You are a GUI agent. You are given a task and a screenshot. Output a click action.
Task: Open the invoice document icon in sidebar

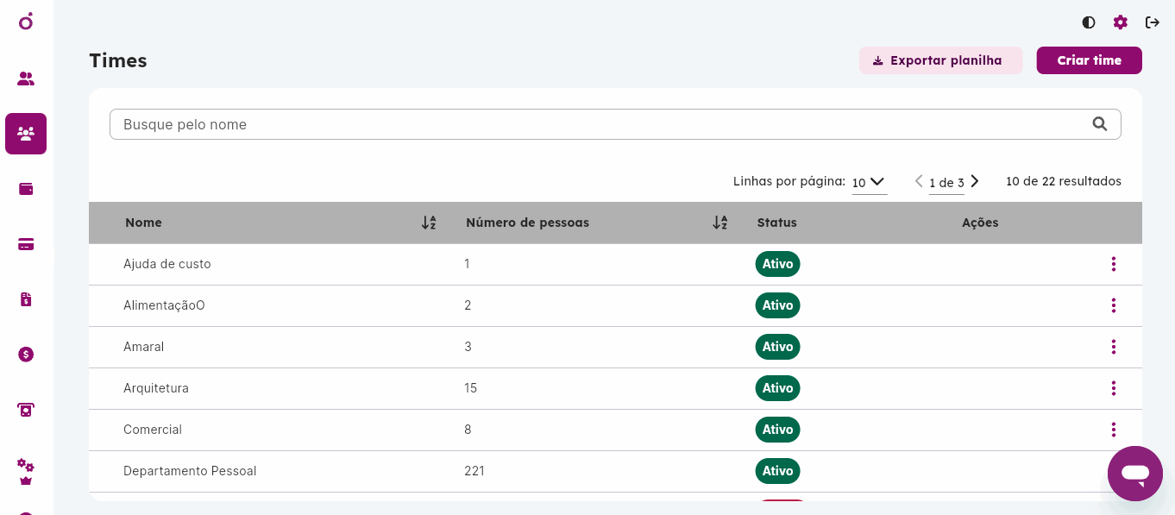tap(26, 299)
